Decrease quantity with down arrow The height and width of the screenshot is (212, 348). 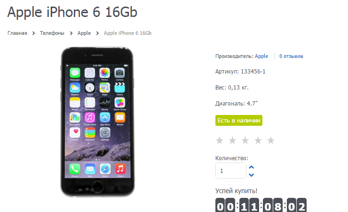point(252,175)
